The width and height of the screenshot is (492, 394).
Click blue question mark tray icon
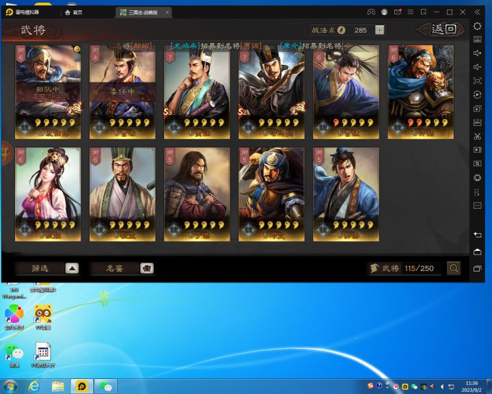tap(379, 386)
